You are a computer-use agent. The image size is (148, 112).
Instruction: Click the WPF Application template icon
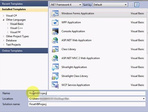click(x=55, y=22)
